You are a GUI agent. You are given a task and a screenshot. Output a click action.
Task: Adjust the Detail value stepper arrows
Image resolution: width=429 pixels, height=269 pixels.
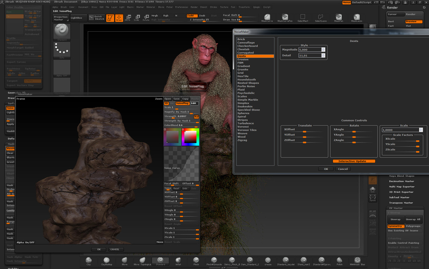323,55
